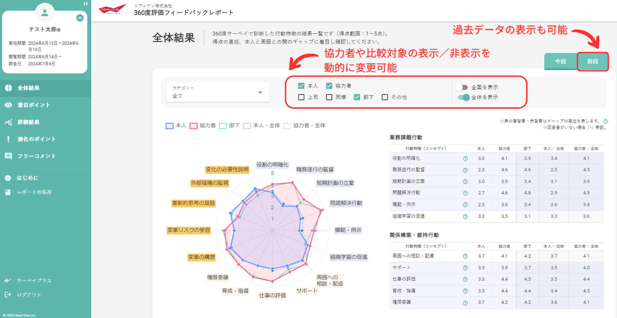Image resolution: width=617 pixels, height=318 pixels.
Task: Click the user profile avatar icon
Action: click(45, 13)
